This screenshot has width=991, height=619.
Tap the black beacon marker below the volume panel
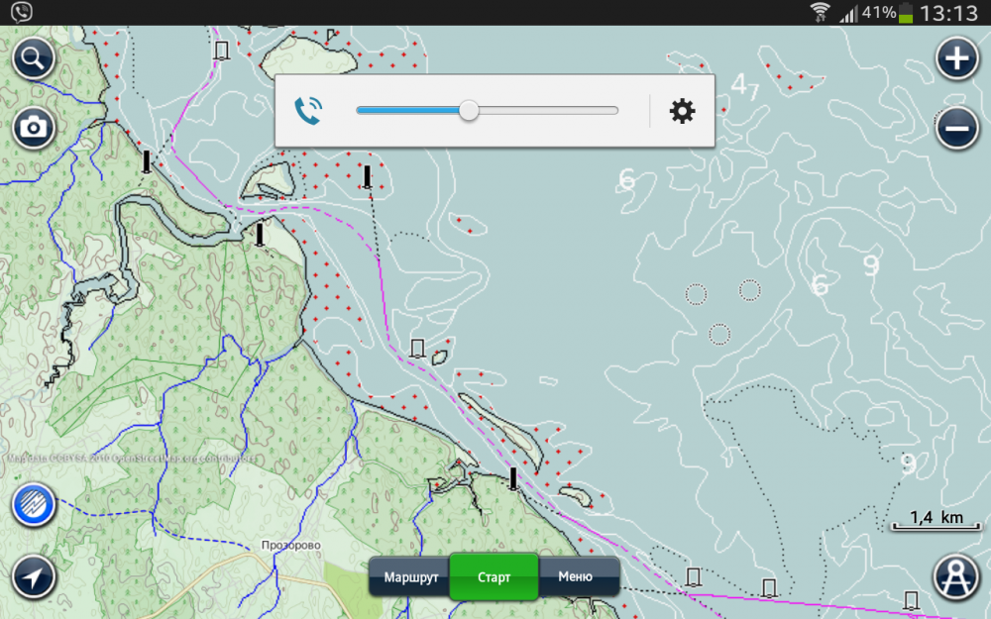coord(367,176)
